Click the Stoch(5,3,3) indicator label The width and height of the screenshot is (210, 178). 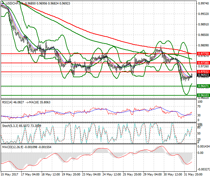[x=10, y=126]
